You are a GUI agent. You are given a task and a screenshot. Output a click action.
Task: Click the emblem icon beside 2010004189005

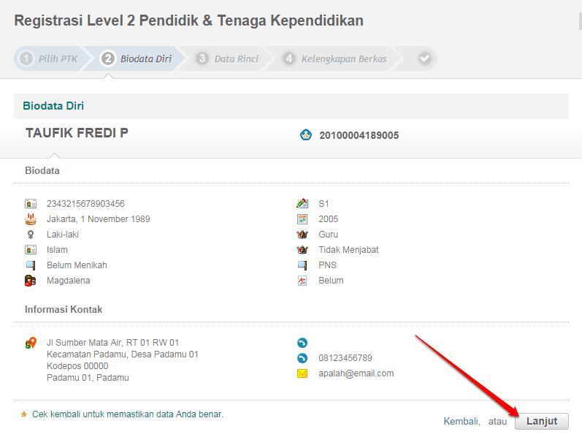coord(305,134)
